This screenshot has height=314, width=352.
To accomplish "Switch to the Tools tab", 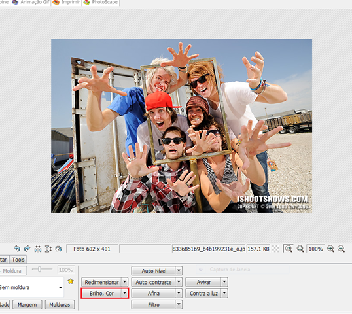I will [18, 260].
